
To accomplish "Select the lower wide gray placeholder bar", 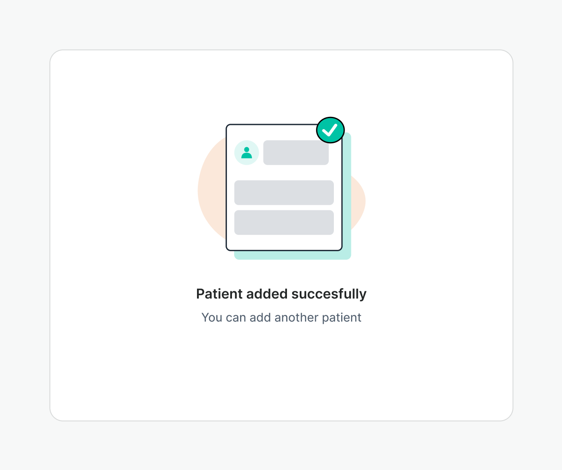I will pyautogui.click(x=284, y=223).
